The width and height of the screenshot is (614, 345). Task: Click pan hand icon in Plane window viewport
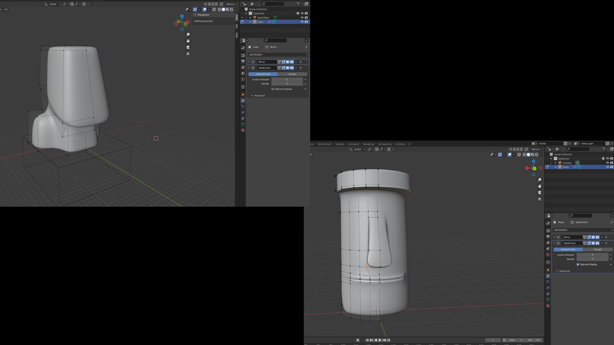[x=539, y=186]
